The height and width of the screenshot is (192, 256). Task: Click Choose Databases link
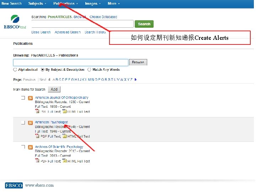pos(103,17)
